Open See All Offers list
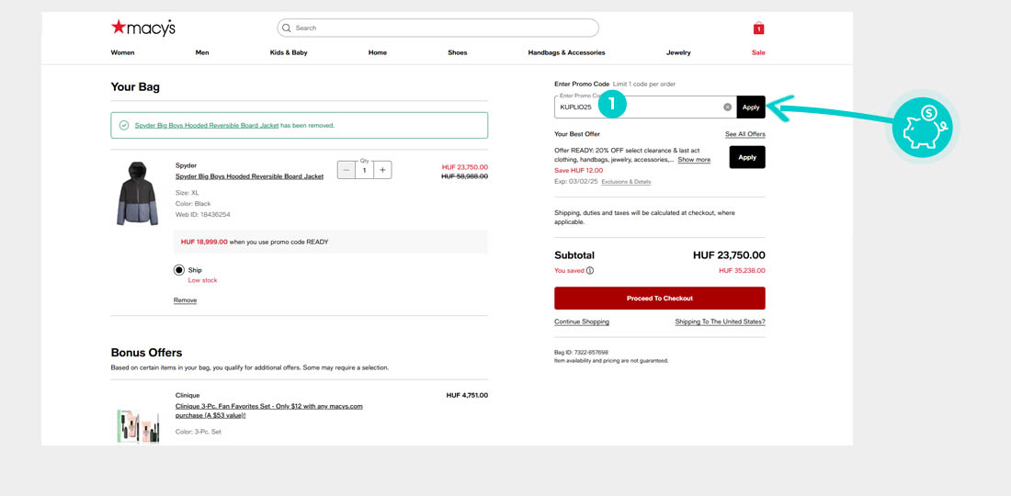 click(744, 134)
